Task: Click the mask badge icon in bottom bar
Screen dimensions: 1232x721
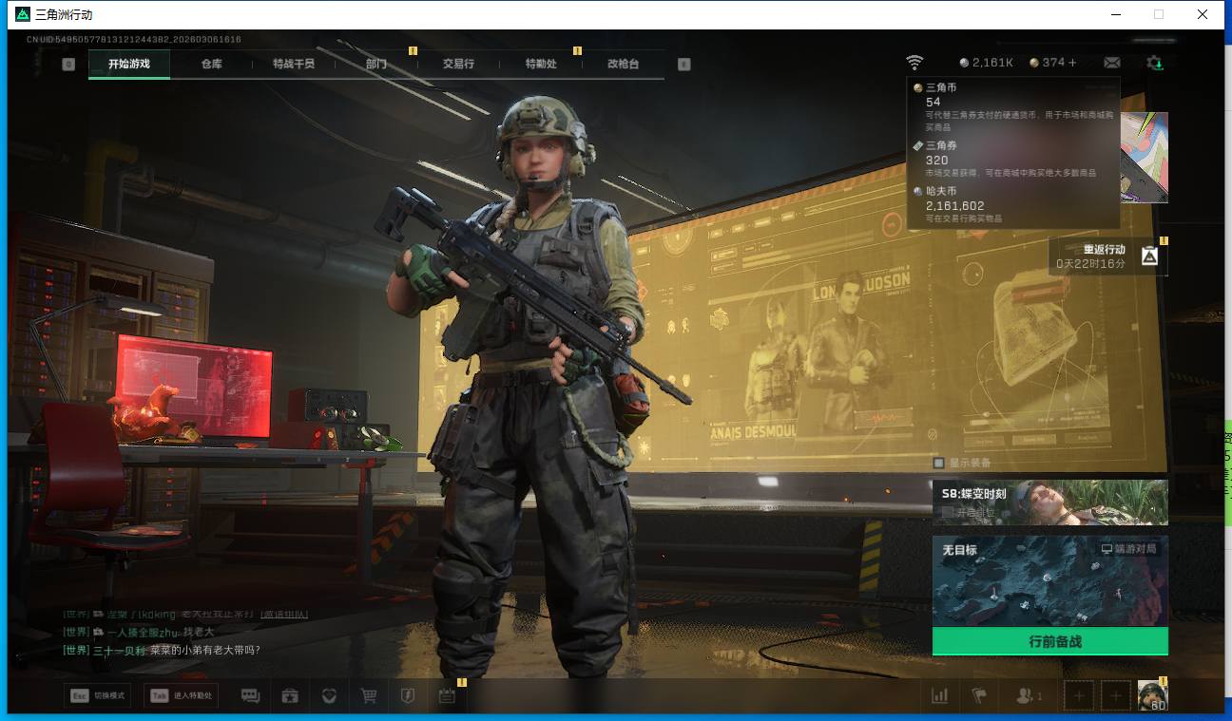Action: (330, 696)
